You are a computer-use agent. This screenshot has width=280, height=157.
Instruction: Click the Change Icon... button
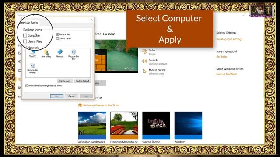65,81
